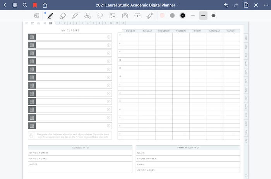Select the thickest pen stroke width
The height and width of the screenshot is (179, 271).
213,15
